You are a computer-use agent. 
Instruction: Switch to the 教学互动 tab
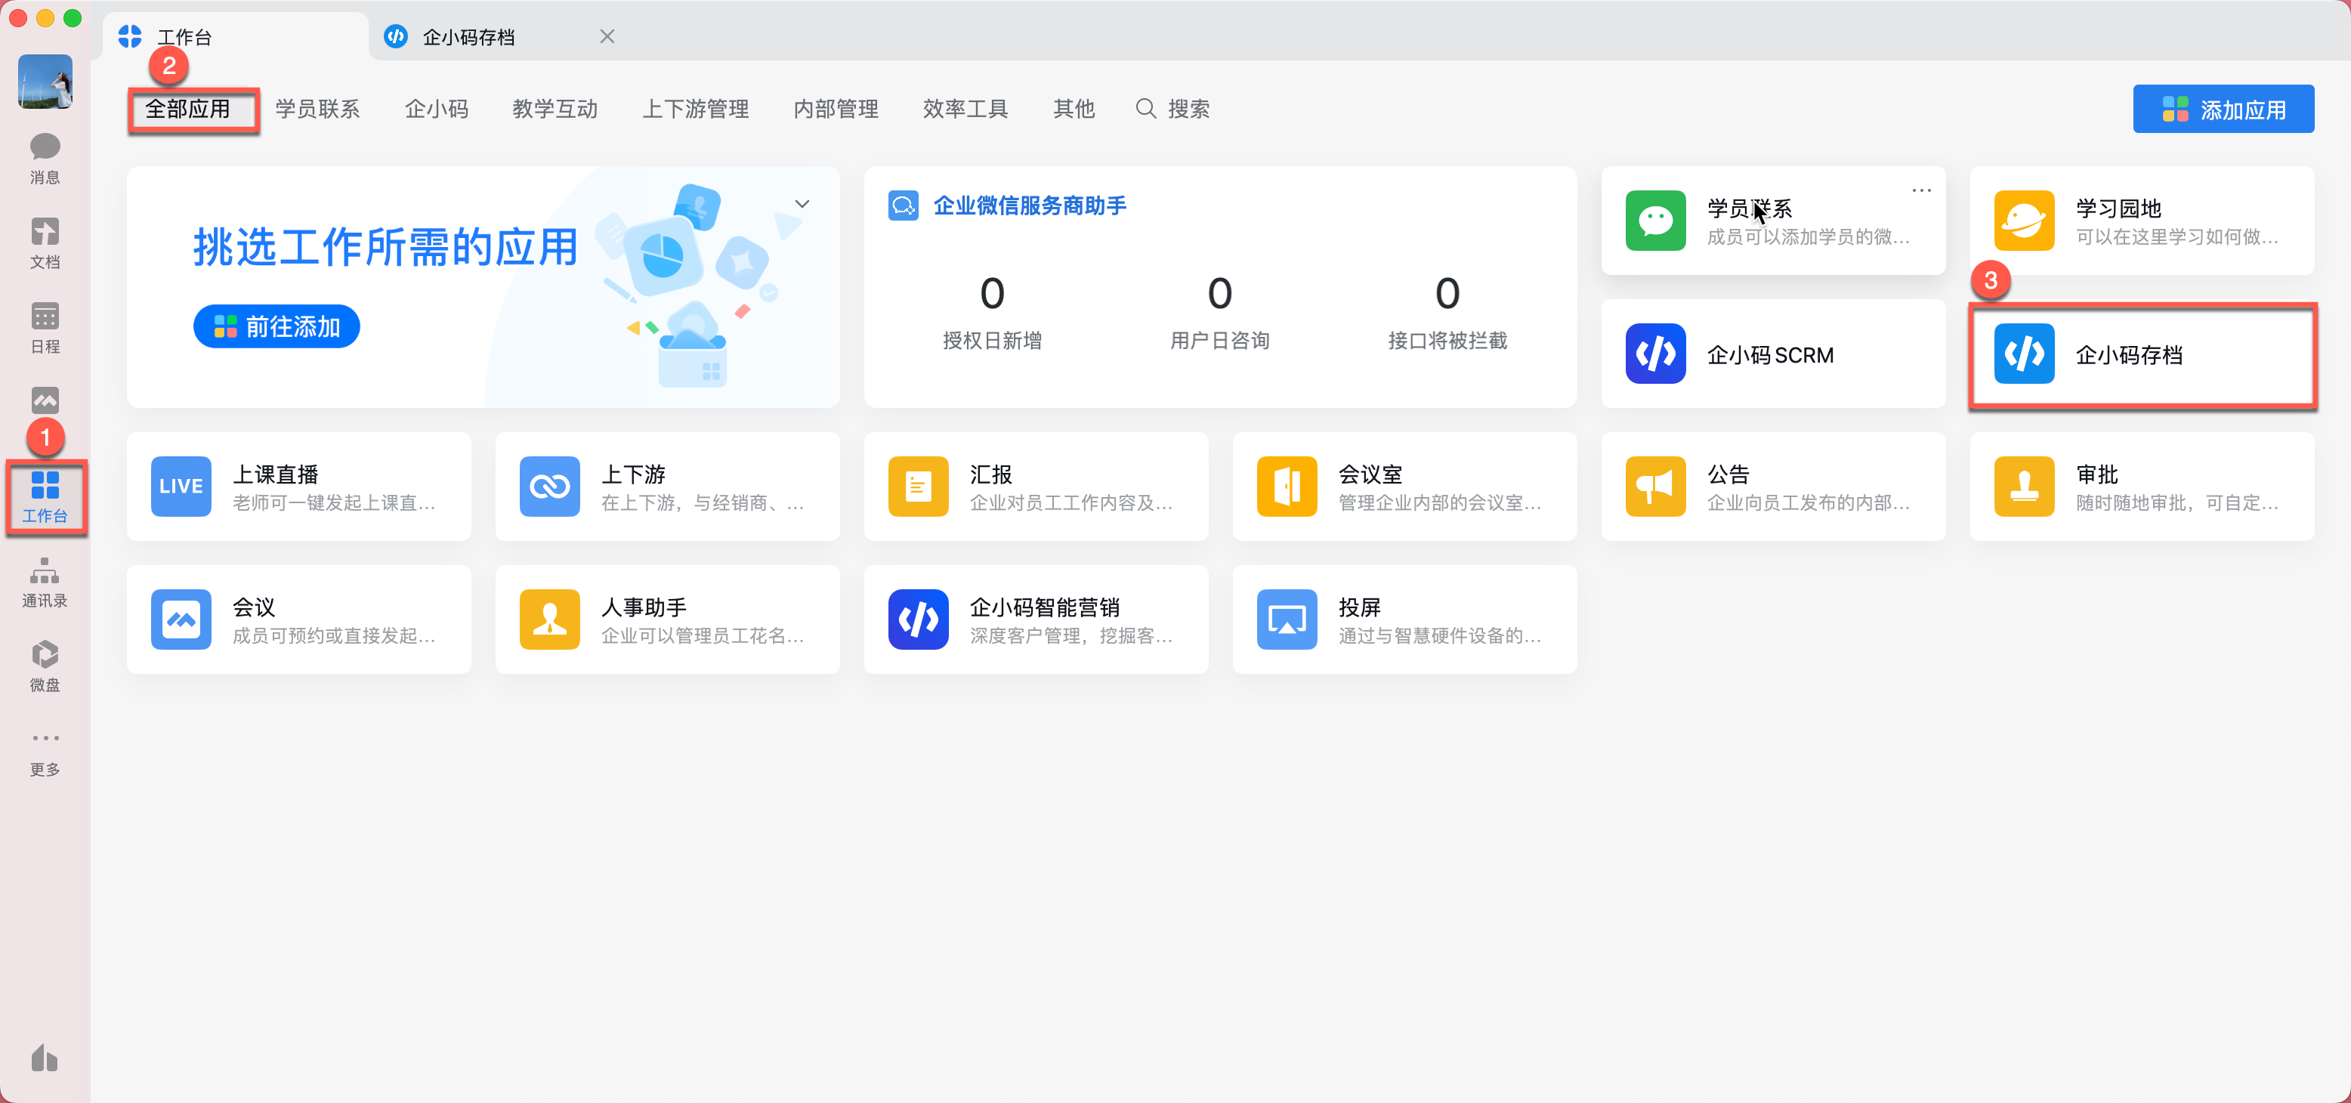coord(555,110)
